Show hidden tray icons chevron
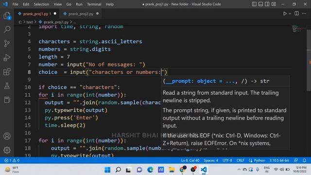The width and height of the screenshot is (311, 175). tap(239, 170)
